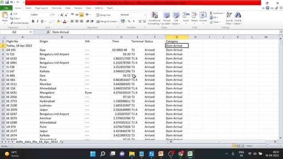Switch to the Data tab

pos(68,8)
